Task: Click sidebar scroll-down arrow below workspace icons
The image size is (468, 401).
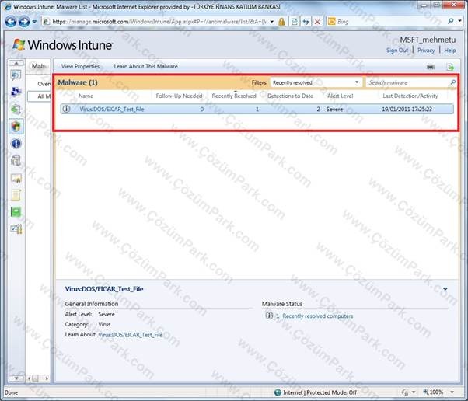Action: click(16, 378)
